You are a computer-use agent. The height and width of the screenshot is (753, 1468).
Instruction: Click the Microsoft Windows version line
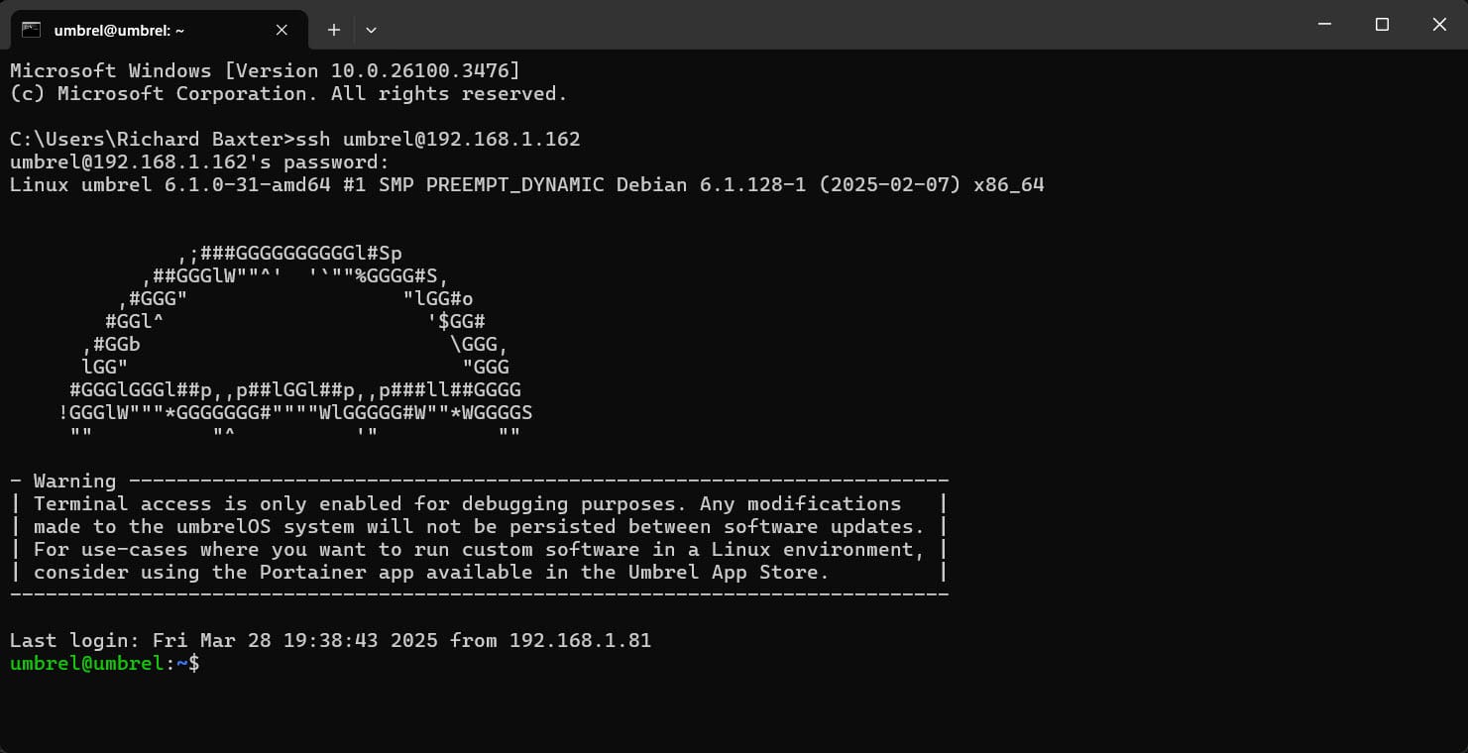pos(265,70)
